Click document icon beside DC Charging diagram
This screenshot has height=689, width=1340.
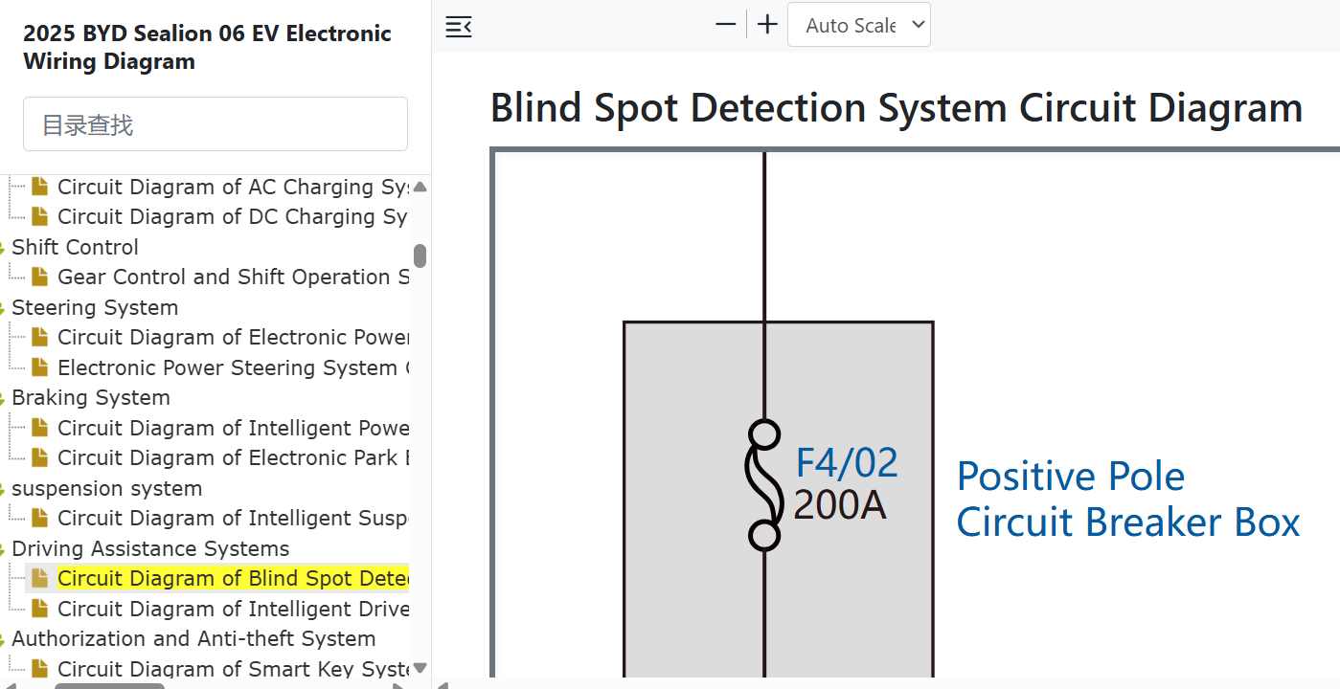tap(39, 216)
